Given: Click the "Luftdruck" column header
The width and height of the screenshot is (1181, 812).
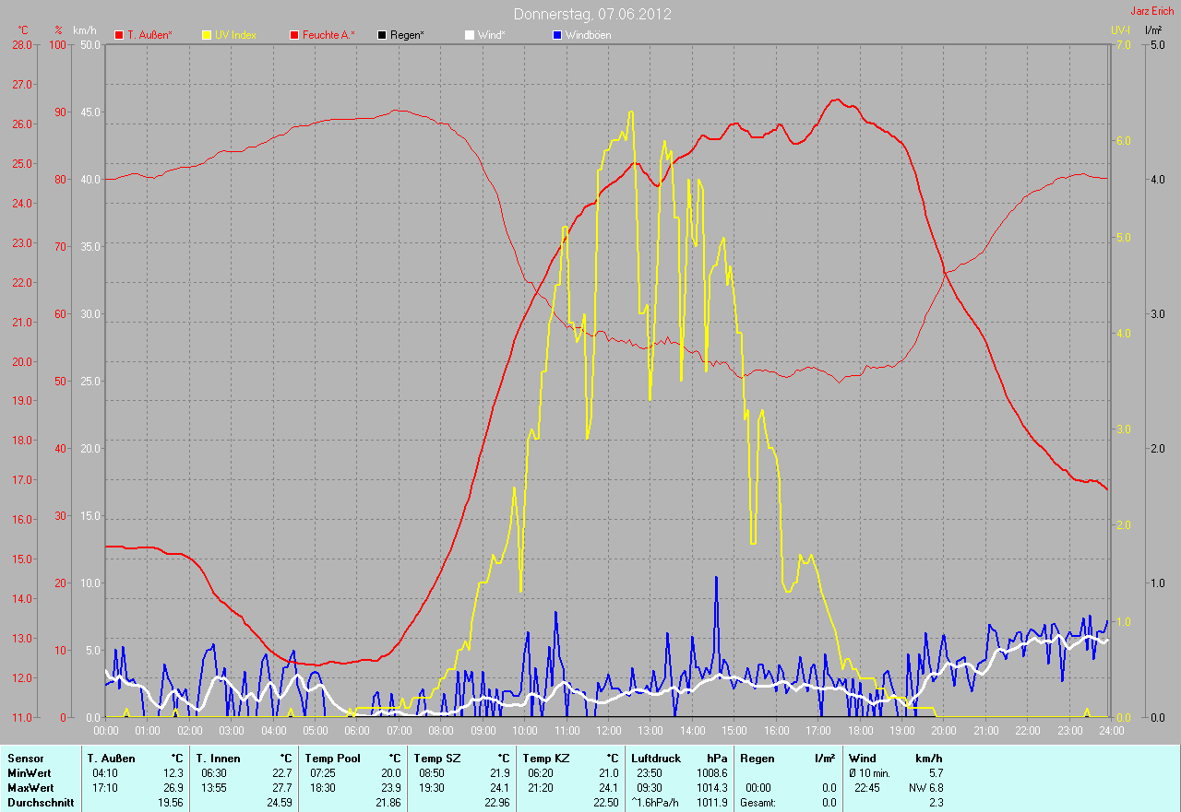Looking at the screenshot, I should pyautogui.click(x=656, y=758).
